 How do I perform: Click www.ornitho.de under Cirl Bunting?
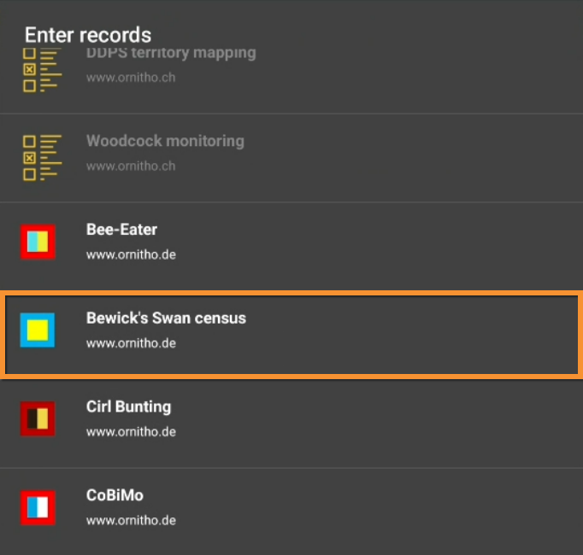(131, 432)
